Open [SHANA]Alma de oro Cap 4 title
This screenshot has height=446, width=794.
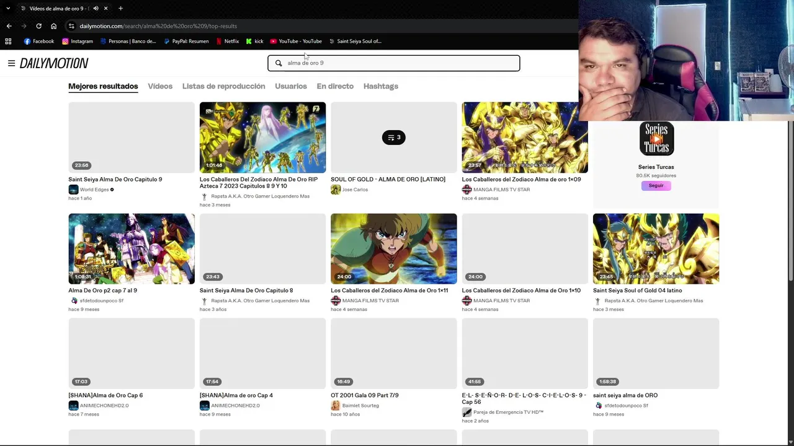pos(236,395)
